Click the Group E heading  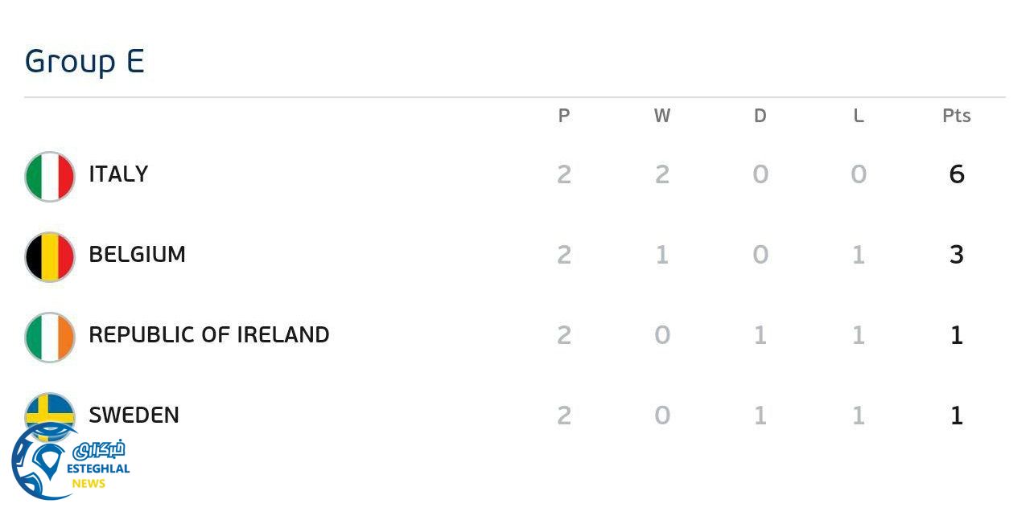pyautogui.click(x=84, y=62)
